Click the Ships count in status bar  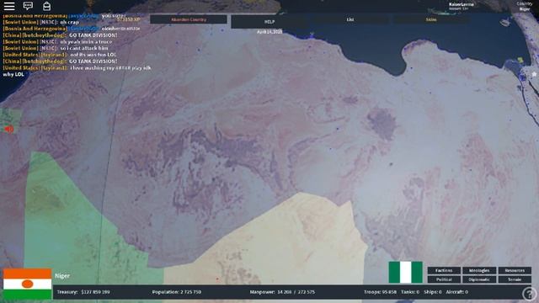coord(432,292)
